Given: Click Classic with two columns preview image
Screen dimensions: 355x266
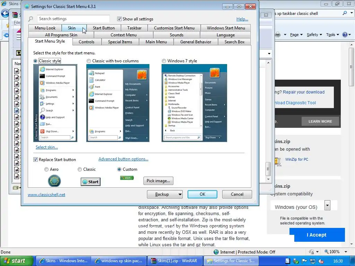Looking at the screenshot, I should click(x=118, y=103).
